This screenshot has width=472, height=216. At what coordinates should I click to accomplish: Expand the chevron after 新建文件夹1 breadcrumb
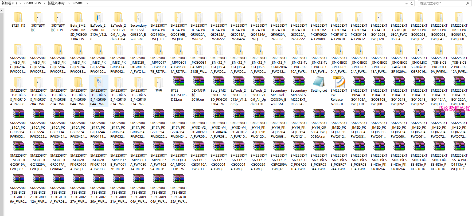coord(69,3)
